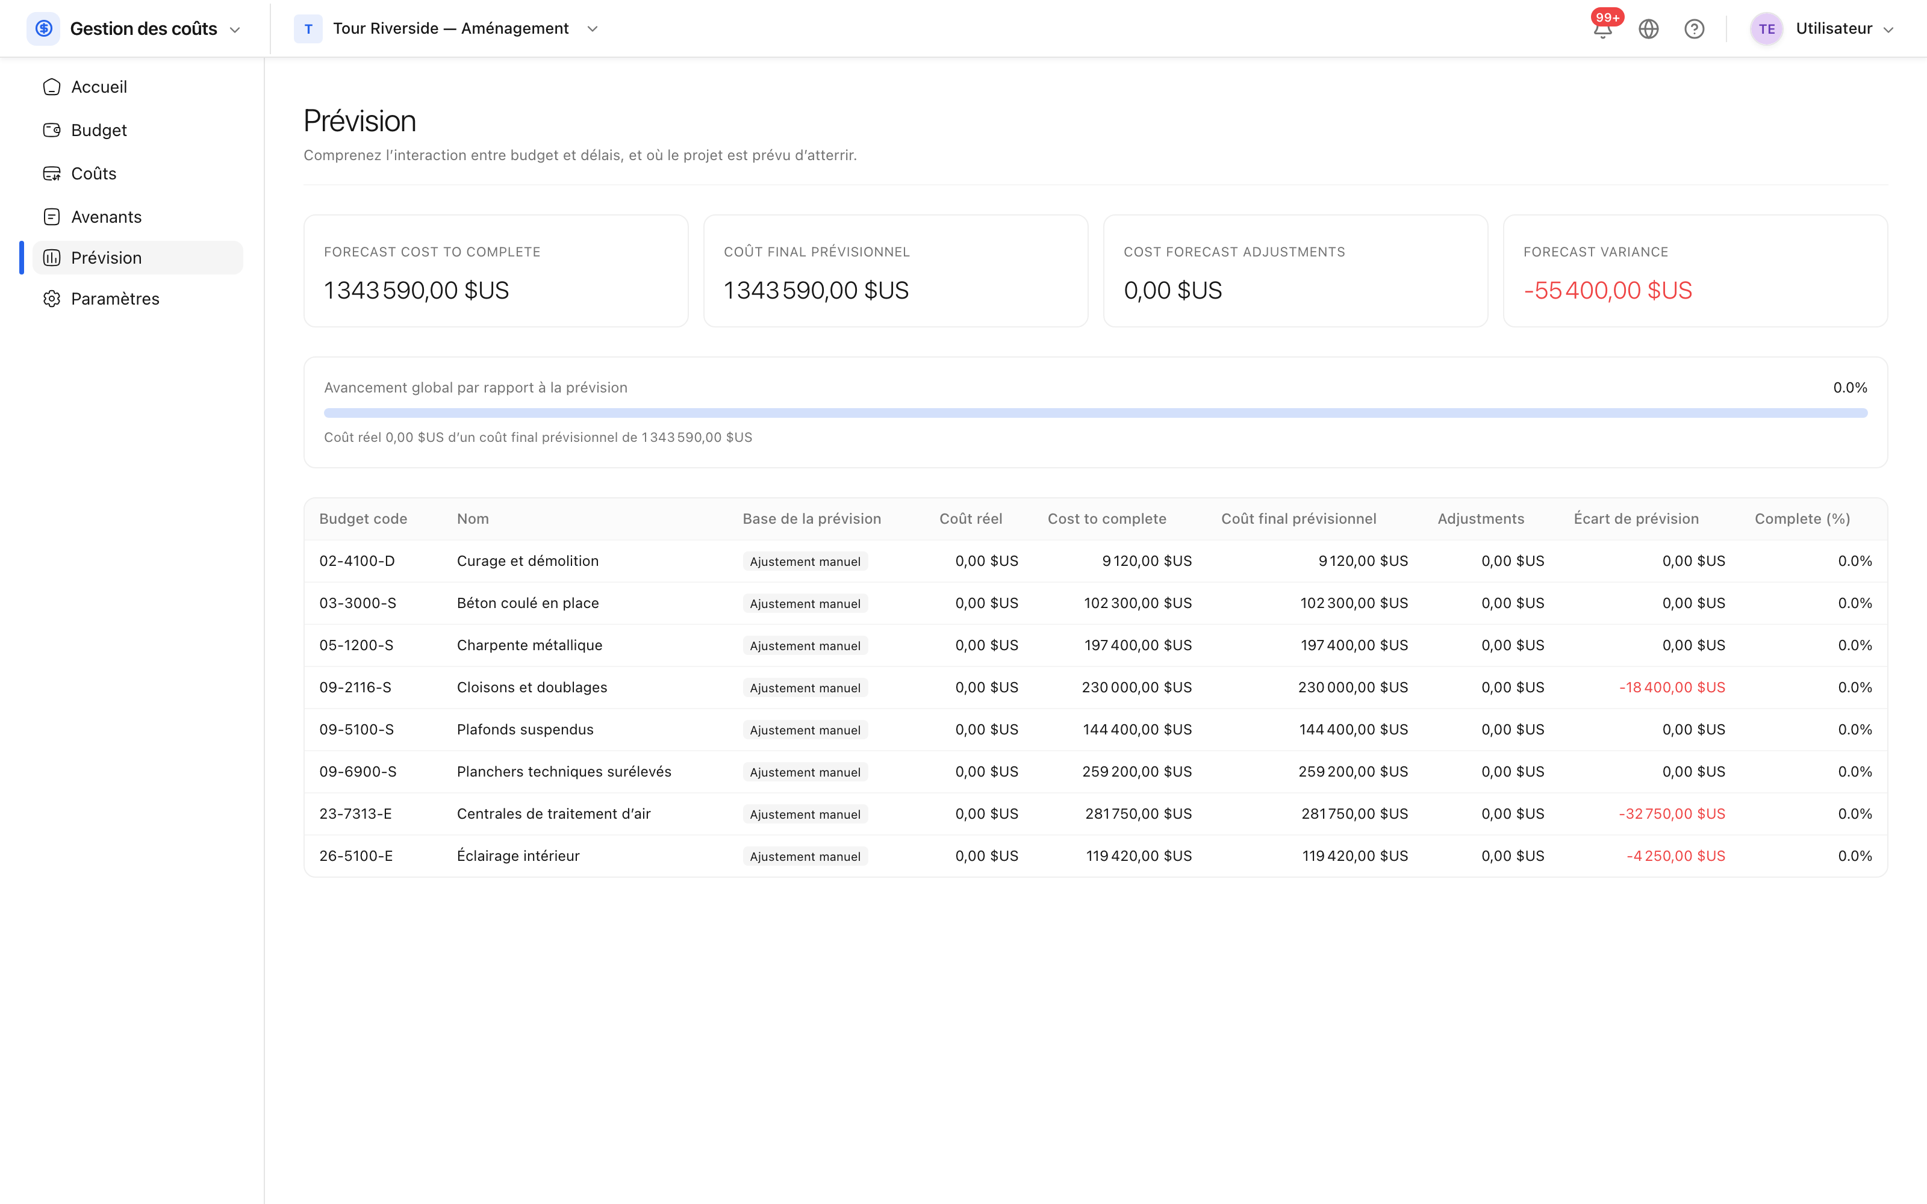1927x1204 pixels.
Task: Click the Cost to complete column header
Action: click(1107, 518)
